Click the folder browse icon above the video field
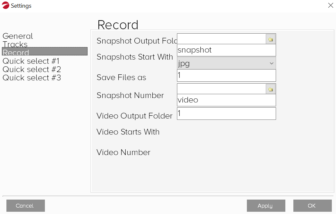 point(271,89)
